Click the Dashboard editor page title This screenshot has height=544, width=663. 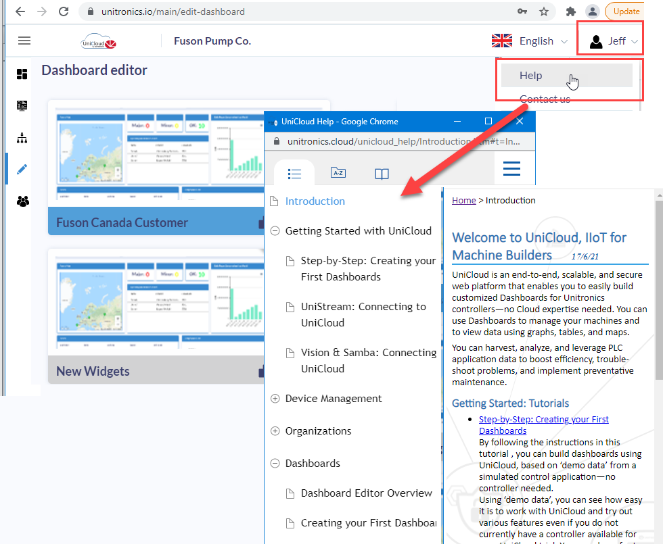click(94, 70)
